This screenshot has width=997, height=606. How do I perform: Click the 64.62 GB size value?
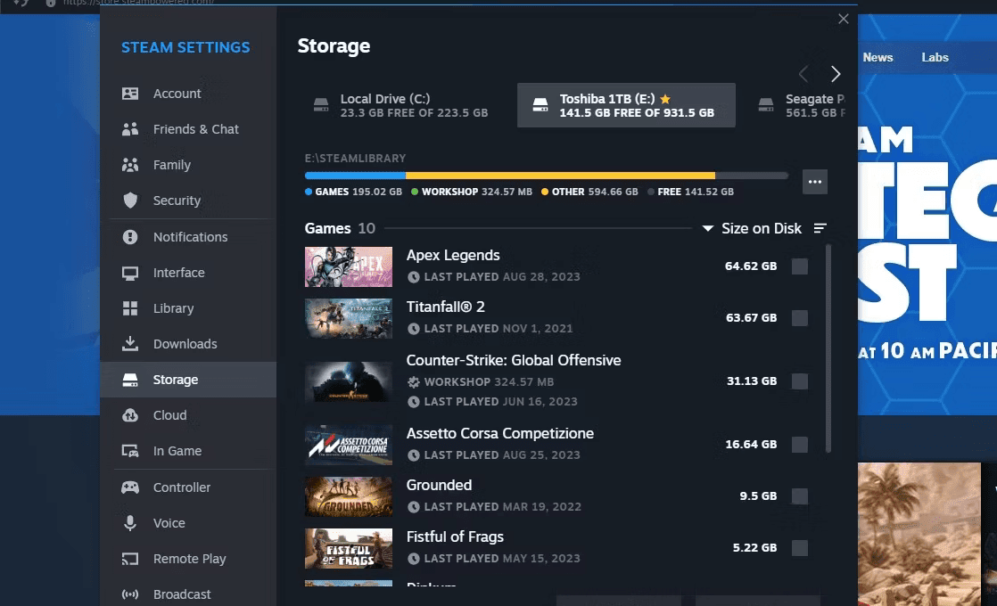click(x=751, y=266)
